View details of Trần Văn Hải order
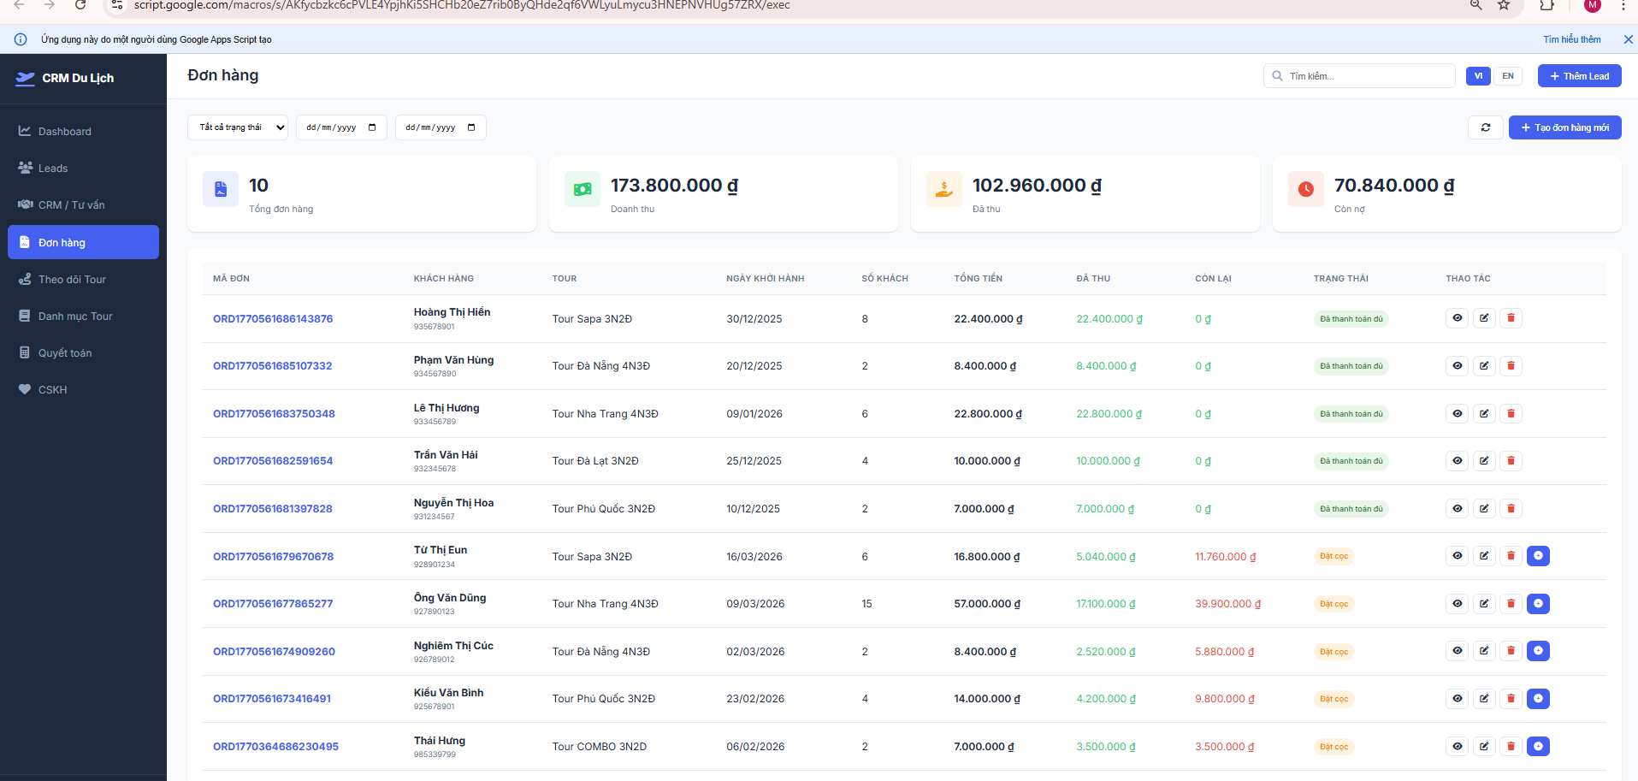 click(1458, 461)
